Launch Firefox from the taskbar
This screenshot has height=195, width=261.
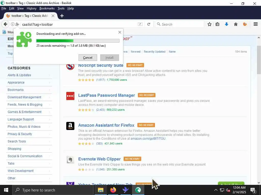[x=113, y=190]
